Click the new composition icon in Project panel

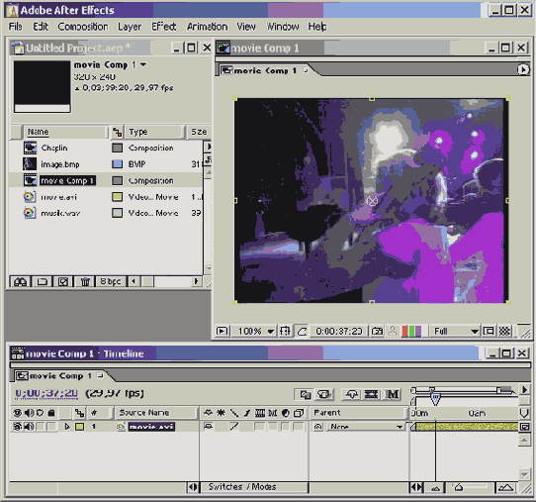pos(63,281)
